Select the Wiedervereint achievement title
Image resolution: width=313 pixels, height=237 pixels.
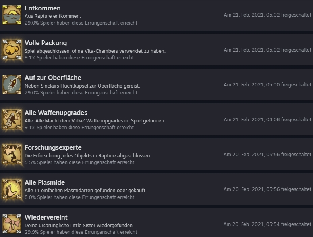point(46,217)
